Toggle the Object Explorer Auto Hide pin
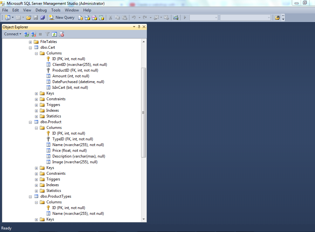Viewport: 315px width, 232px height. click(139, 27)
